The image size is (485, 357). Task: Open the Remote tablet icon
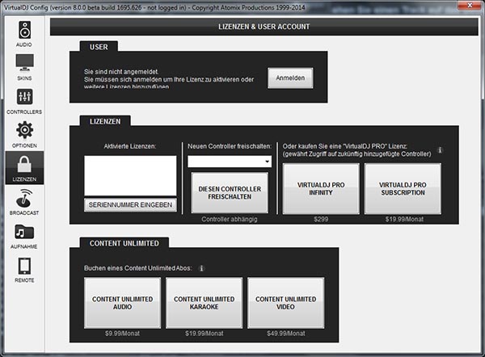pos(24,266)
